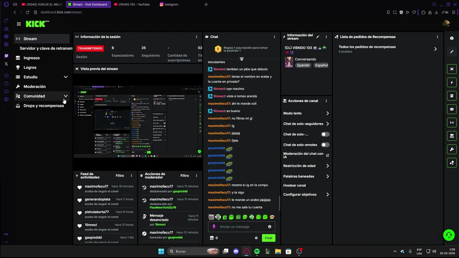Open the info icon in the right sidebar
Image resolution: width=459 pixels, height=258 pixels.
(x=452, y=38)
